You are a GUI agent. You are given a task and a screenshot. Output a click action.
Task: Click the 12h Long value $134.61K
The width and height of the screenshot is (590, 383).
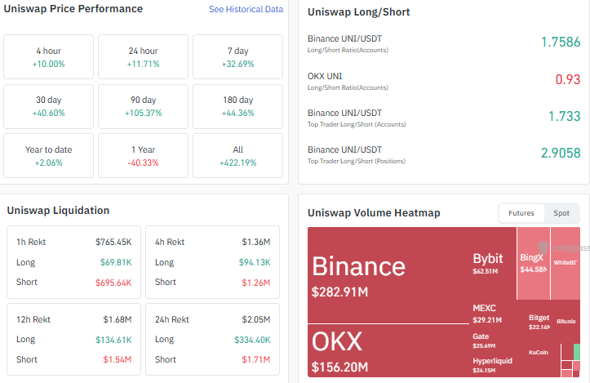(113, 340)
